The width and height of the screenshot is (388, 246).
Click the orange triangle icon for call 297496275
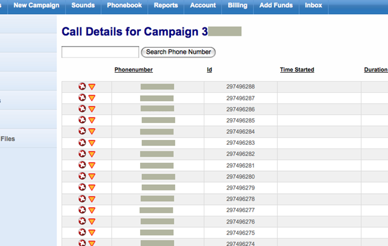(92, 233)
